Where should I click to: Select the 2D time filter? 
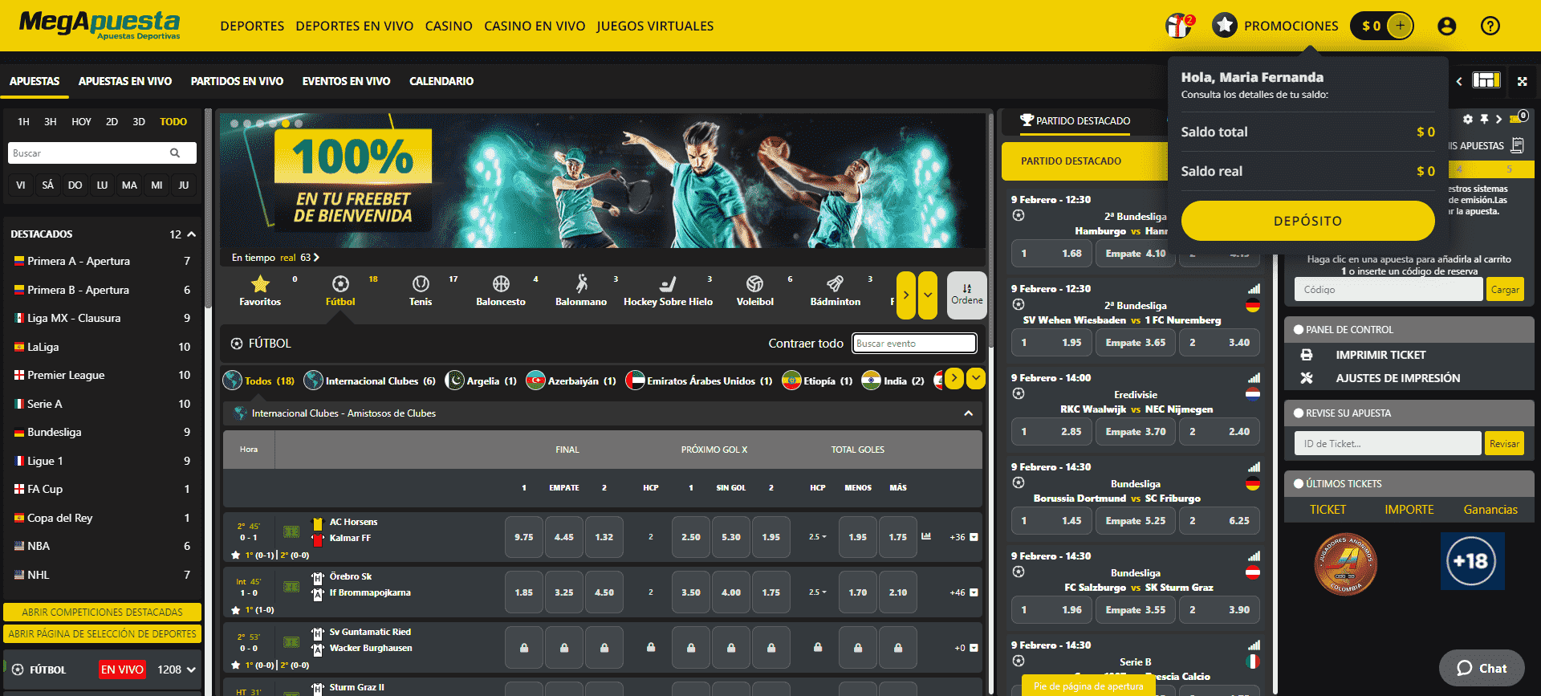click(112, 122)
